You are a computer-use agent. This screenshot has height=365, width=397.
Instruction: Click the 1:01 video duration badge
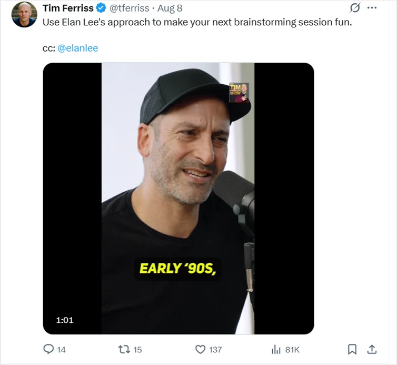click(x=65, y=320)
